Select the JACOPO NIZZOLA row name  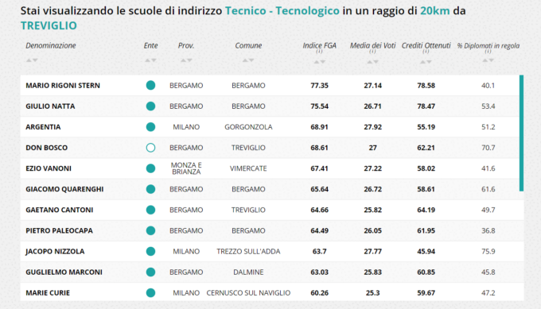coord(55,252)
